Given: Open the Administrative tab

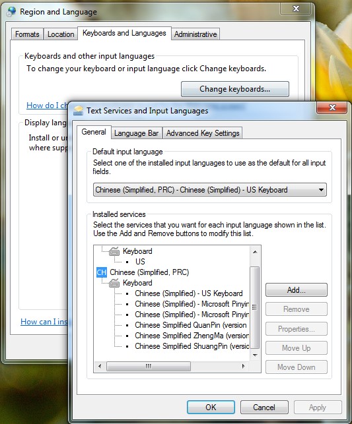Looking at the screenshot, I should (x=195, y=34).
